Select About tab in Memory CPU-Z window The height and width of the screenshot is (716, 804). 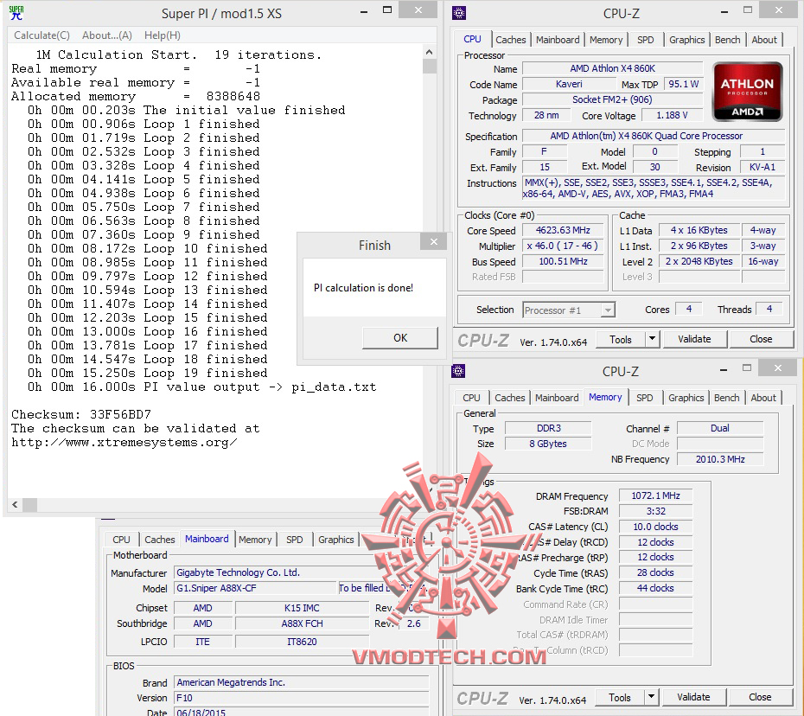coord(763,398)
